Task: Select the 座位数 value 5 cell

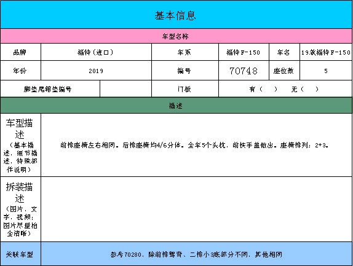Action: point(326,71)
